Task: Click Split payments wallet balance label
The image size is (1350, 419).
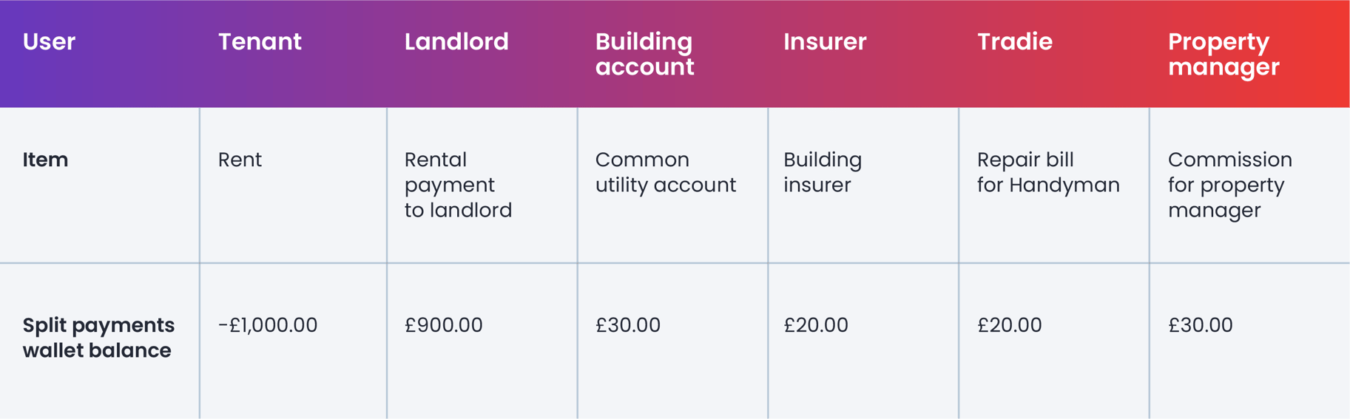Action: click(x=98, y=338)
